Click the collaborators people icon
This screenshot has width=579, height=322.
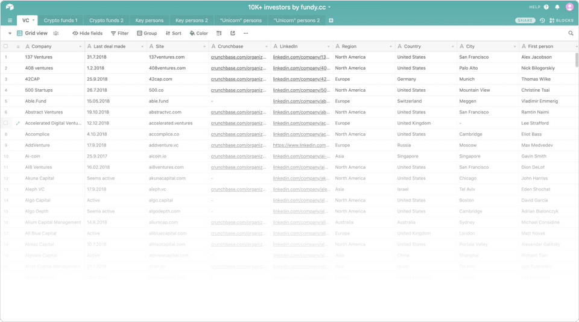pos(55,33)
